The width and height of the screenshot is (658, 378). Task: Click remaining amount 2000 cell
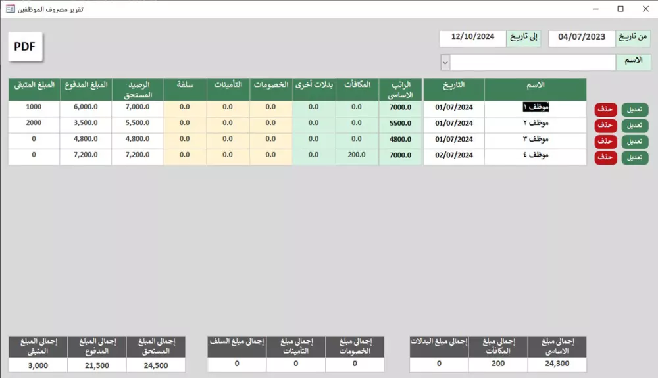(x=34, y=124)
